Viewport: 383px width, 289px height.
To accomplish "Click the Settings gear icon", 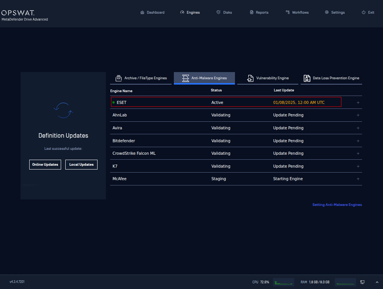I will 327,12.
